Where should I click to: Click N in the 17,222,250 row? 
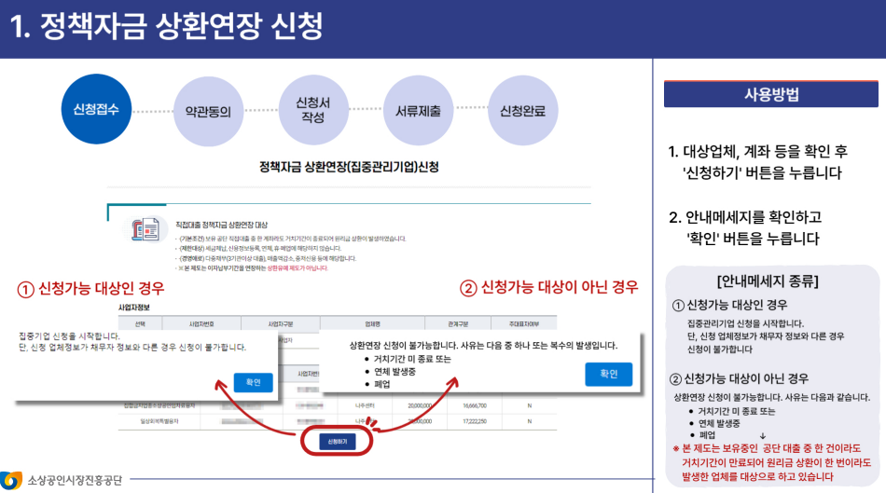530,421
